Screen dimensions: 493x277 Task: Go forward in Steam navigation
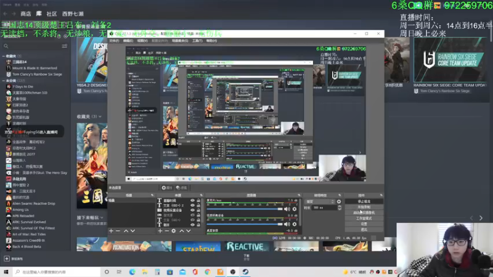click(x=14, y=14)
